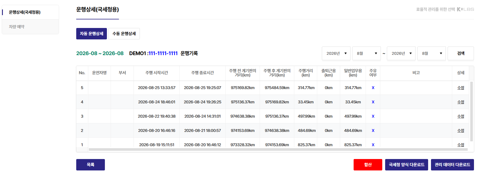Click the 부서 column header
The width and height of the screenshot is (484, 193).
(122, 73)
